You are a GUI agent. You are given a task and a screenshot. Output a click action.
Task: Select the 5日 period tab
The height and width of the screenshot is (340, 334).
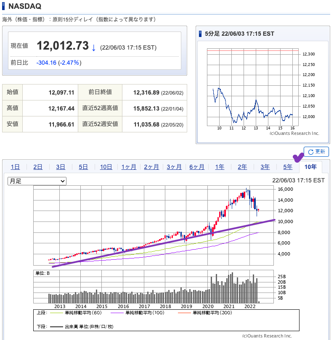point(83,167)
